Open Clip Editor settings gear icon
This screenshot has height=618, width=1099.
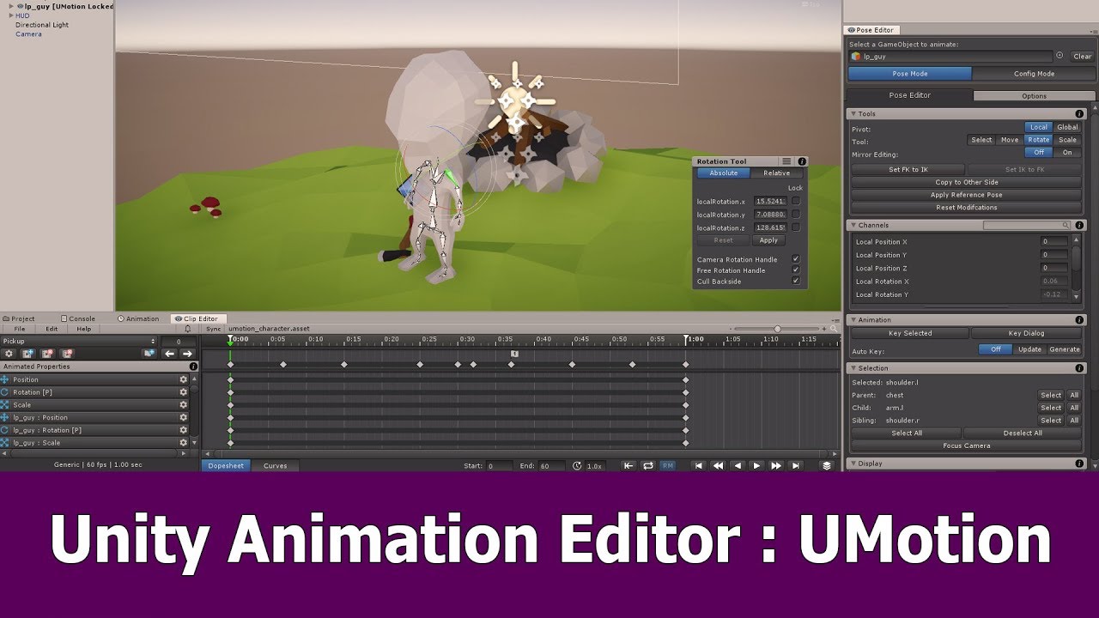[x=9, y=354]
